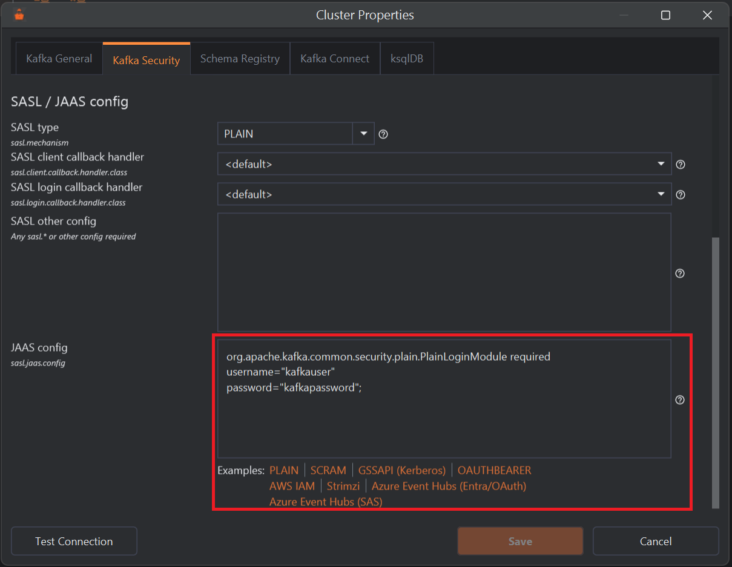Expand SASL client callback handler dropdown
Image resolution: width=732 pixels, height=567 pixels.
tap(661, 164)
